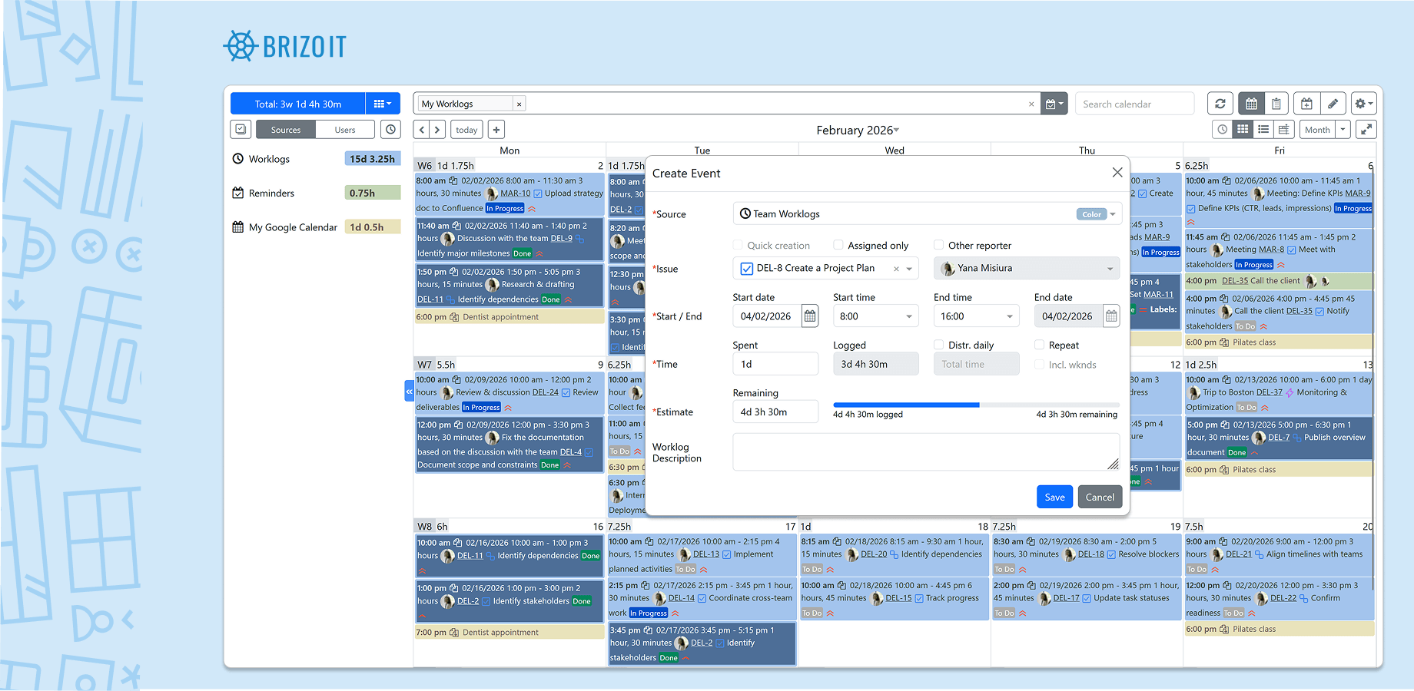Expand the calendar to fullscreen
This screenshot has width=1414, height=691.
[1366, 130]
